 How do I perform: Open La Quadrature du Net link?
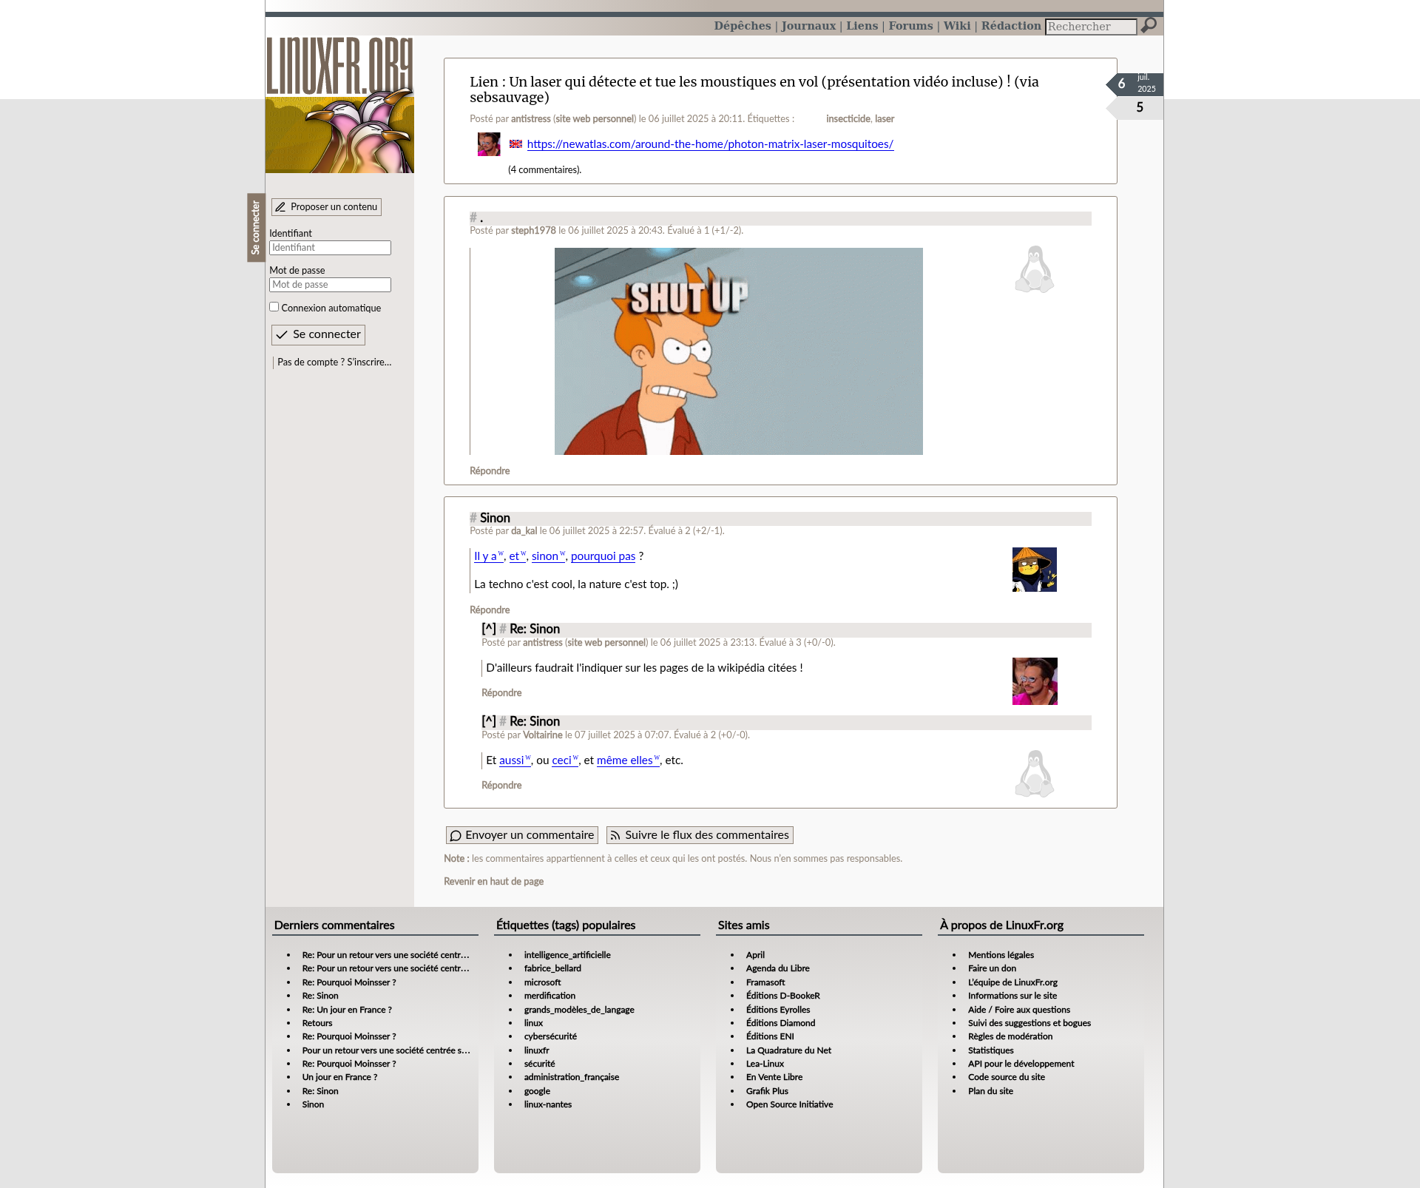(x=788, y=1050)
